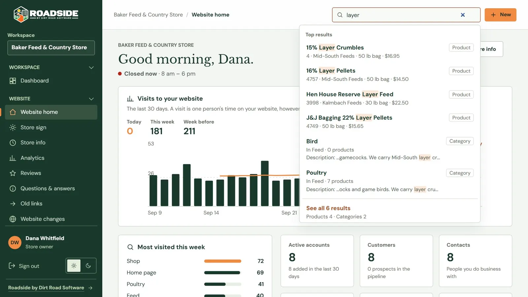
Task: Open the Poultry category search result
Action: (390, 181)
